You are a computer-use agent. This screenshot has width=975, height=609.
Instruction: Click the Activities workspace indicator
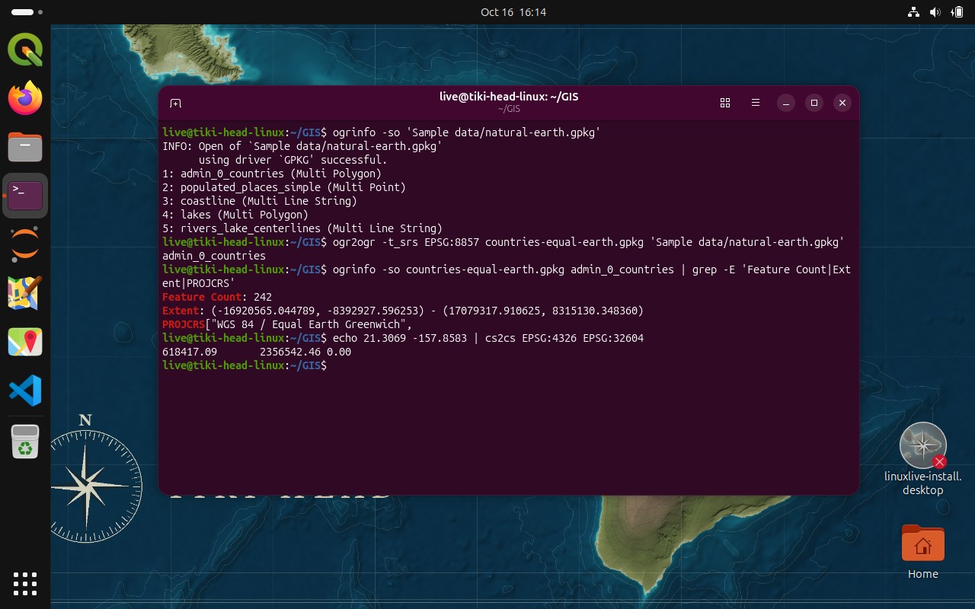[27, 12]
